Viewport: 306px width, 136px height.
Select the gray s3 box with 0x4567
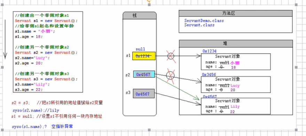144,94
